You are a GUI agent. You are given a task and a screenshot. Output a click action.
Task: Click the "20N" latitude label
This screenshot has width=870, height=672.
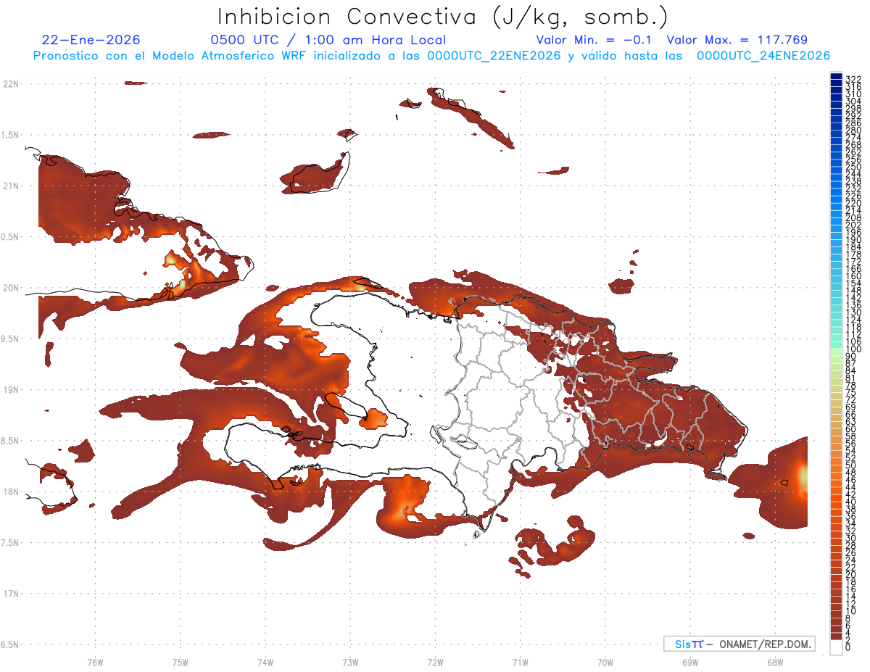pos(10,288)
